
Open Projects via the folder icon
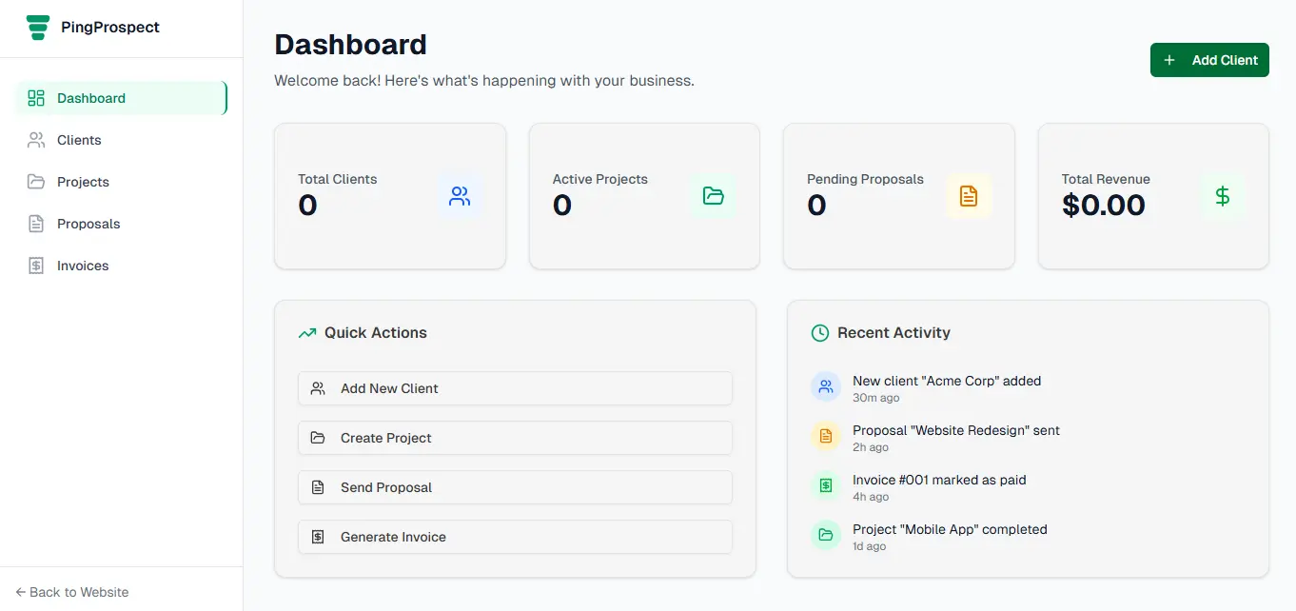[x=36, y=181]
